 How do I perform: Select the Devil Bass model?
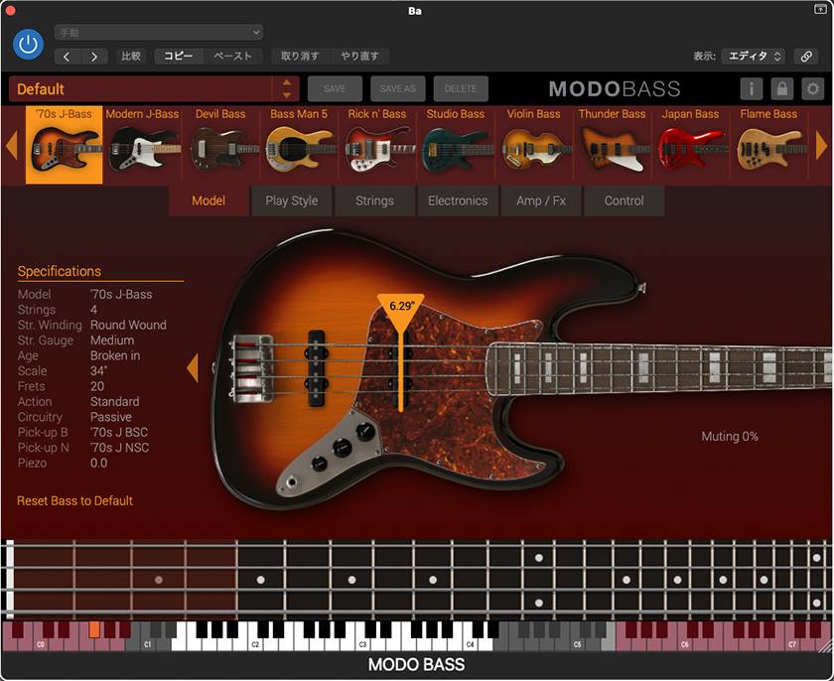point(220,145)
